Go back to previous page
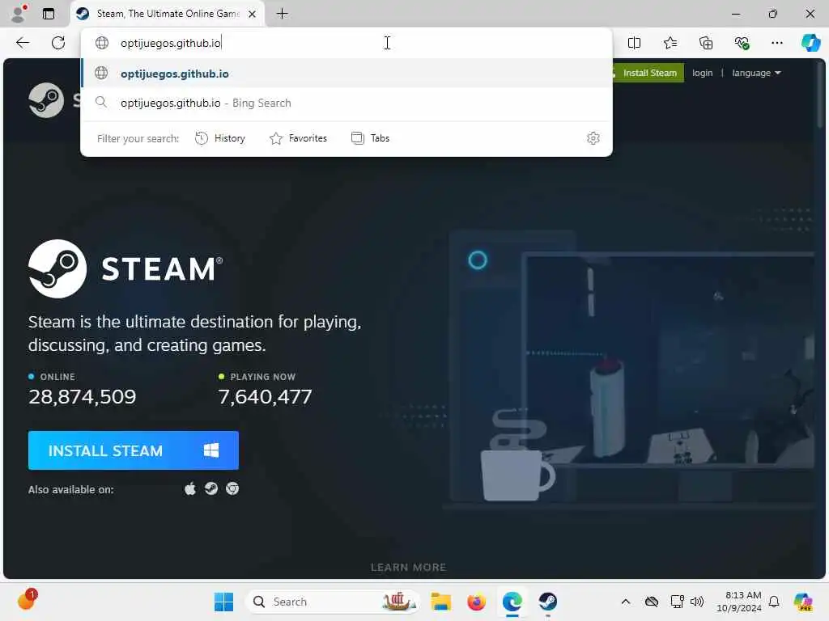This screenshot has width=829, height=621. coord(23,43)
